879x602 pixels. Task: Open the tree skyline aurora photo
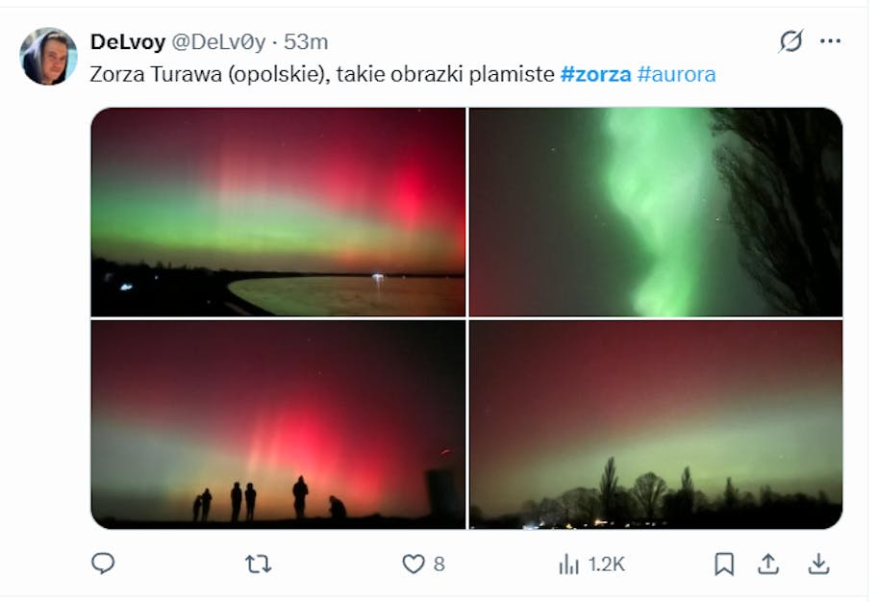coord(656,425)
